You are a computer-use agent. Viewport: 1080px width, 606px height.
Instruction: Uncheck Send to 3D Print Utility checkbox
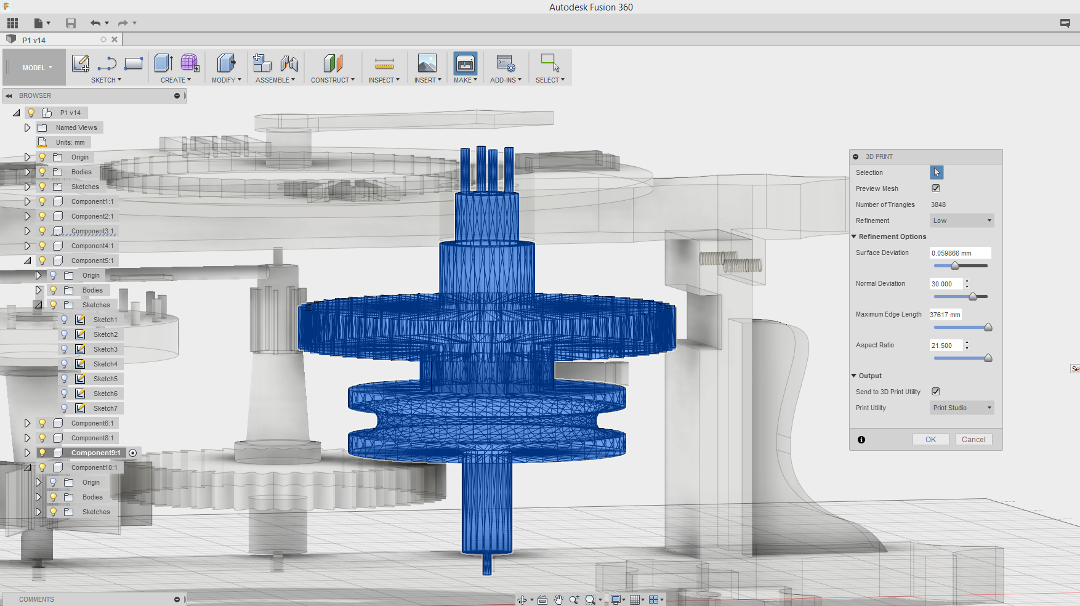tap(936, 392)
